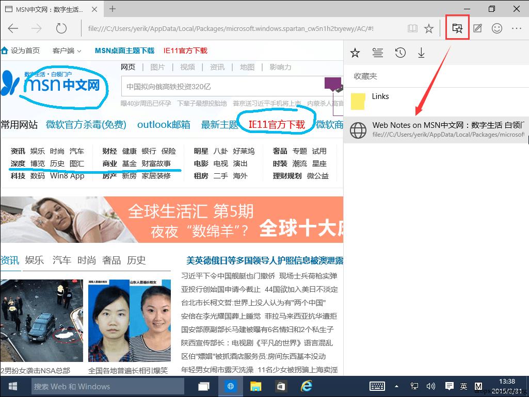Go back with the browser back arrow
This screenshot has height=397, width=529.
tap(13, 28)
